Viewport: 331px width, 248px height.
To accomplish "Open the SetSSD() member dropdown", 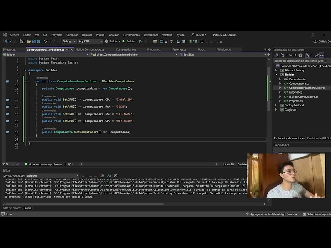I will click(222, 55).
